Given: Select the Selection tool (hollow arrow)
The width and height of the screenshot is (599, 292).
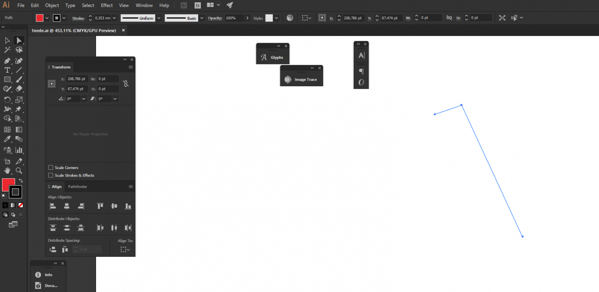Looking at the screenshot, I should coord(7,40).
